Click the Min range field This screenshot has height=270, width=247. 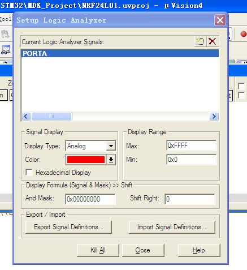191,160
